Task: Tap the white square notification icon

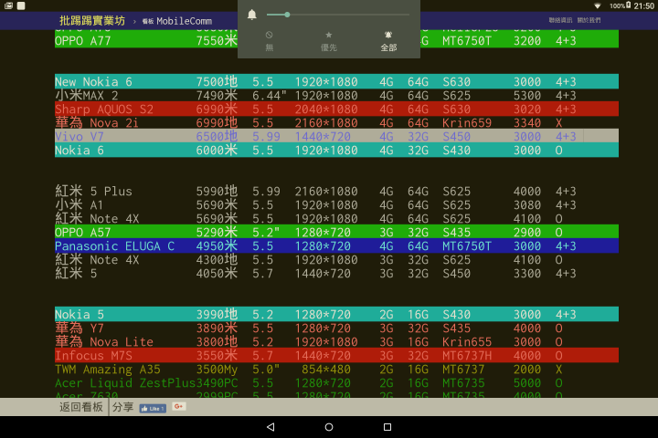Action: click(21, 5)
